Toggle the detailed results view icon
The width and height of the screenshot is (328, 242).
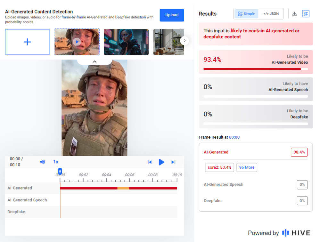[x=306, y=14]
